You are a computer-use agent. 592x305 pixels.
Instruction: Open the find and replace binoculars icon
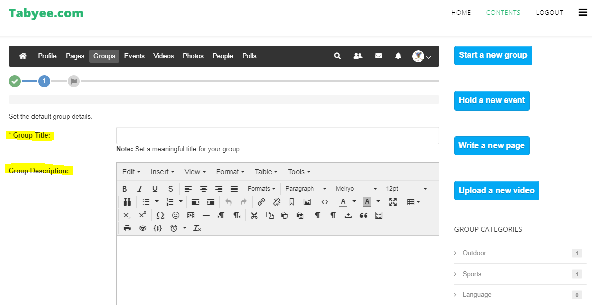127,202
